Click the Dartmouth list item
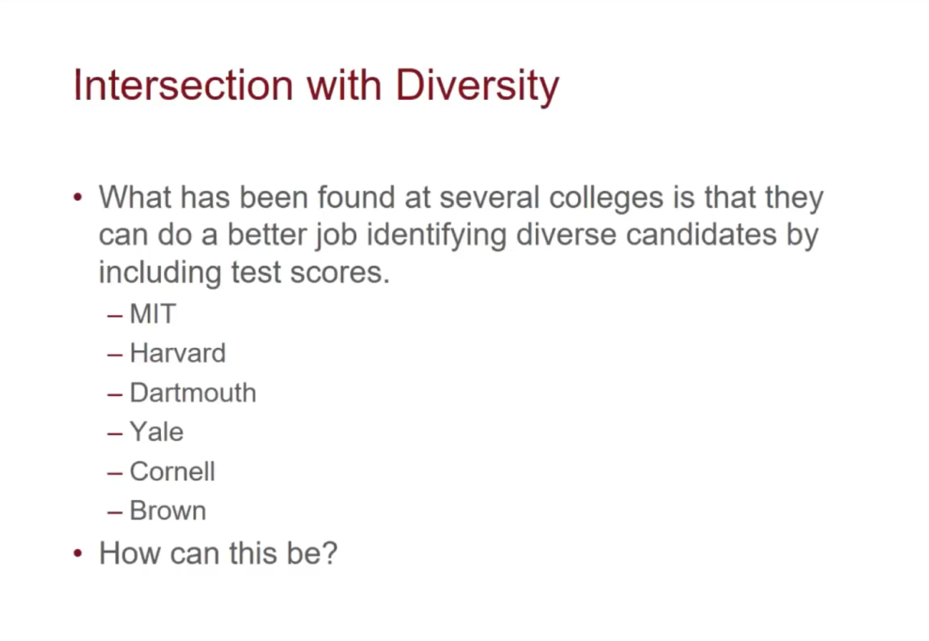The height and width of the screenshot is (641, 929). point(194,393)
